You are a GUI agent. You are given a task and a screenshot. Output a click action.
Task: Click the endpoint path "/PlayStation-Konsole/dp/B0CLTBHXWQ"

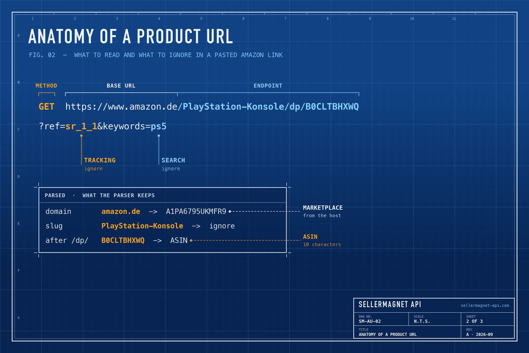pos(268,107)
